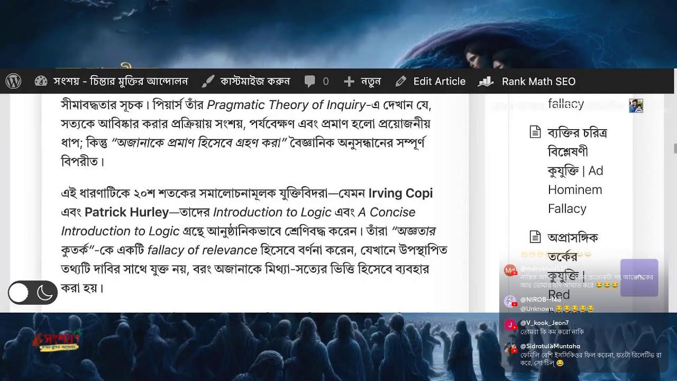The image size is (677, 381).
Task: Click the @V_kook_Jeon7 username in chat
Action: pos(544,323)
